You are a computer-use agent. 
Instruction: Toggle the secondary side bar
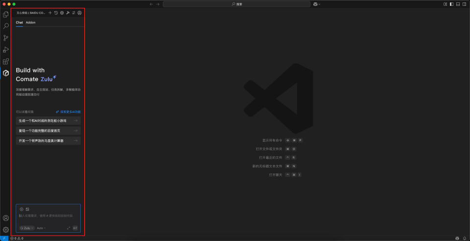pyautogui.click(x=464, y=4)
